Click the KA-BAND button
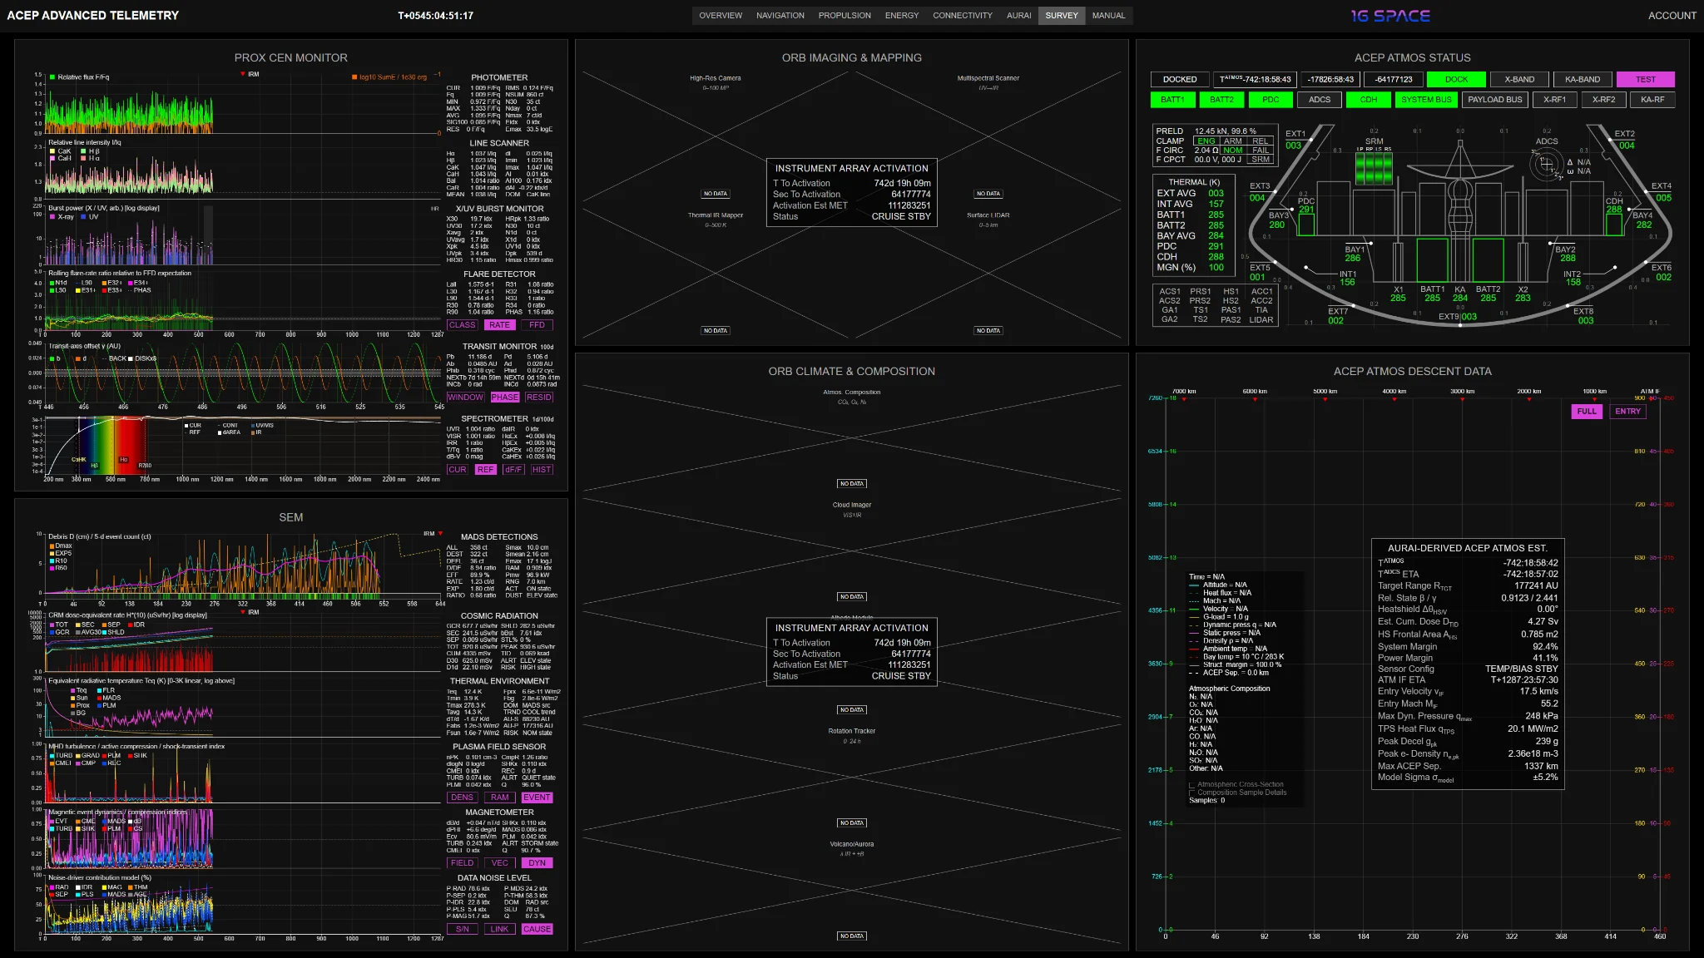Screen dimensions: 1704x958 (1583, 80)
